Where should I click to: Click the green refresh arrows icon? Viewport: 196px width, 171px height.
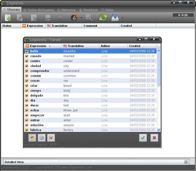(x=103, y=18)
